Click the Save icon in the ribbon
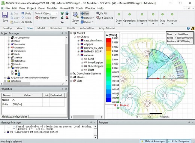Screen dimensions: 195x143 click(x=5, y=15)
